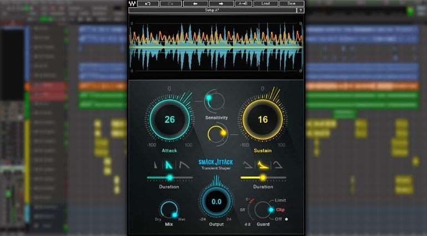Click the Output value 0.0 field
Screen dimensions: 427x236
tap(216, 202)
